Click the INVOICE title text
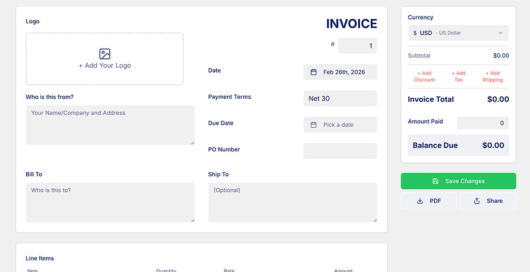This screenshot has height=272, width=530. pos(351,24)
